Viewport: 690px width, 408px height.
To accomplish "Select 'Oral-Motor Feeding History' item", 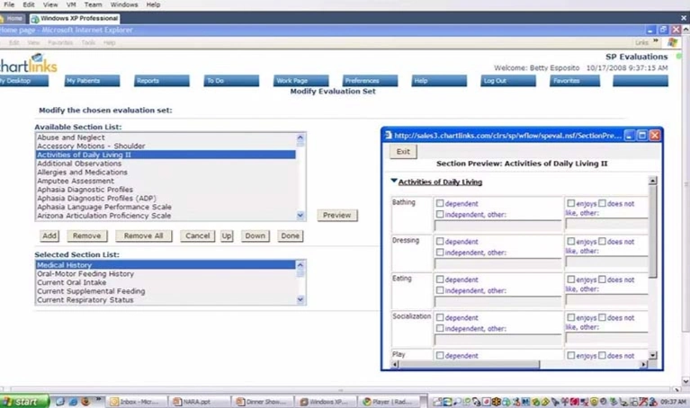I will (166, 274).
